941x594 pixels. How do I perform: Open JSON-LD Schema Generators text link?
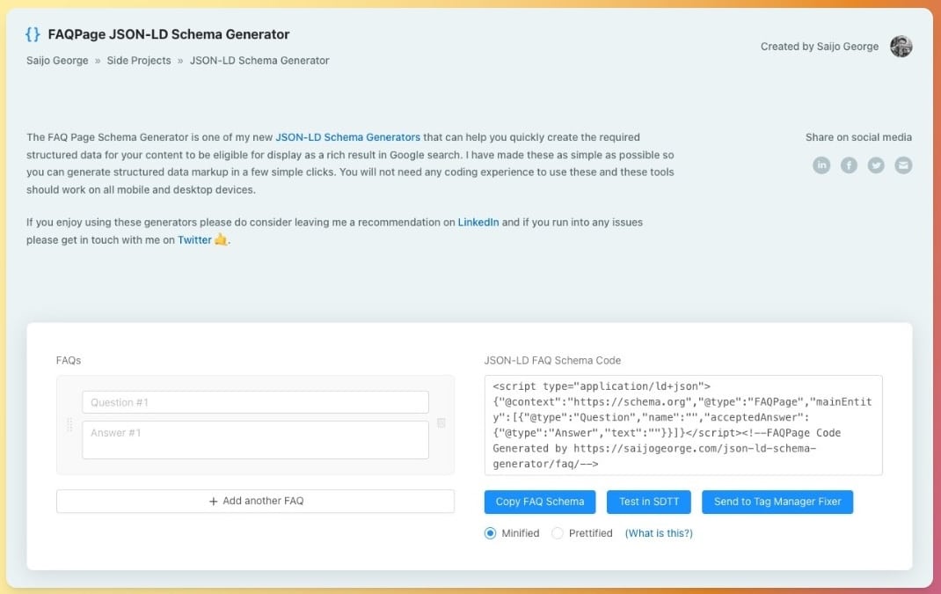point(347,137)
